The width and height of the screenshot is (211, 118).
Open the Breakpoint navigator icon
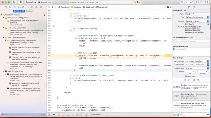(36, 7)
